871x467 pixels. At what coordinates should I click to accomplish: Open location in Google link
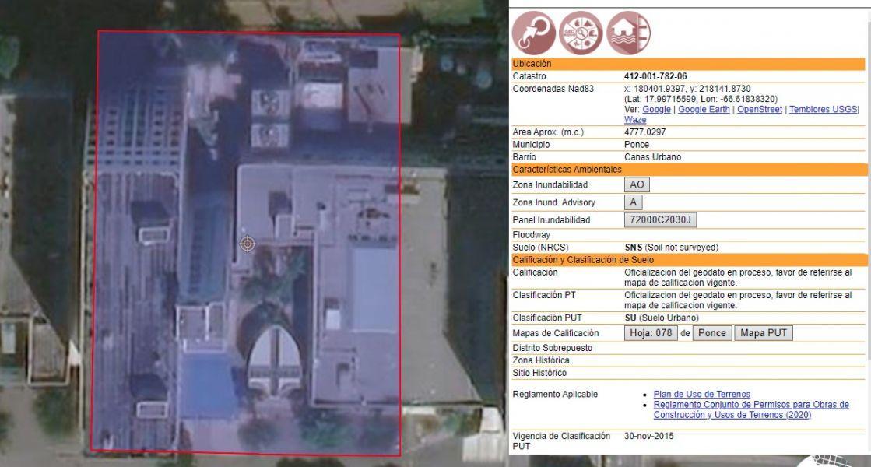coord(657,110)
